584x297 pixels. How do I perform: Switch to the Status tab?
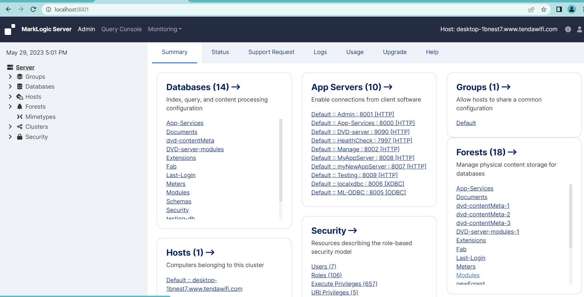(220, 52)
